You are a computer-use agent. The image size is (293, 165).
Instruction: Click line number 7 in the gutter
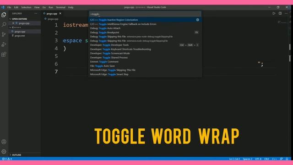(56, 71)
